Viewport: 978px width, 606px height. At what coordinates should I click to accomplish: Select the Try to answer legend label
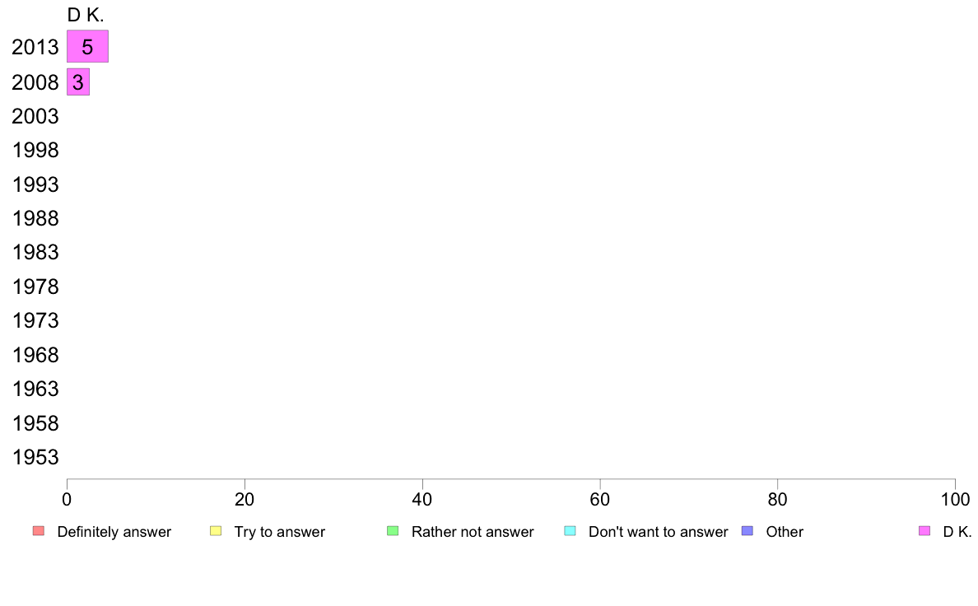pyautogui.click(x=279, y=532)
